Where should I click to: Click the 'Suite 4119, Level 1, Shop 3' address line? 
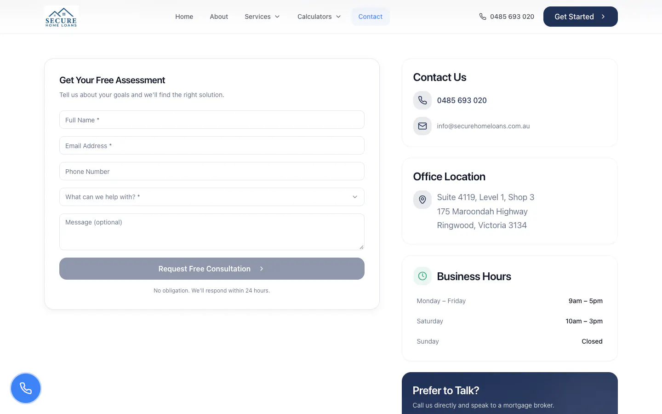(485, 197)
